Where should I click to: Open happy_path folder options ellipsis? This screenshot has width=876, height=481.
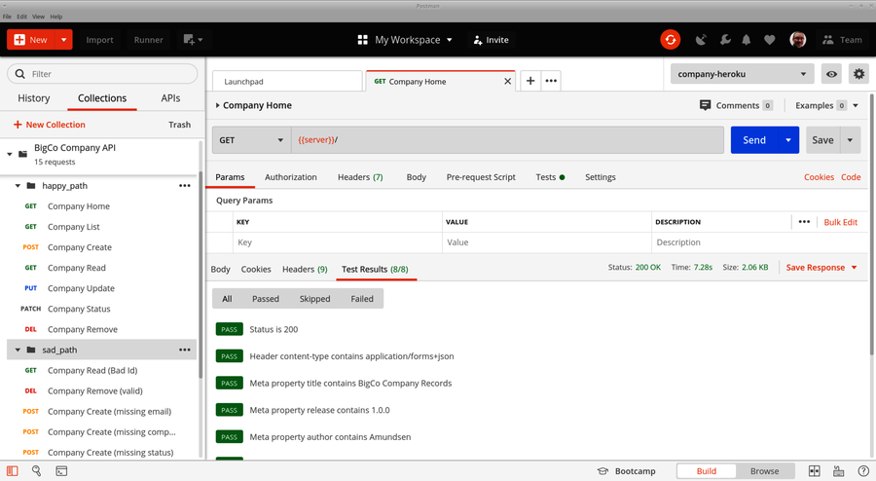(x=184, y=185)
